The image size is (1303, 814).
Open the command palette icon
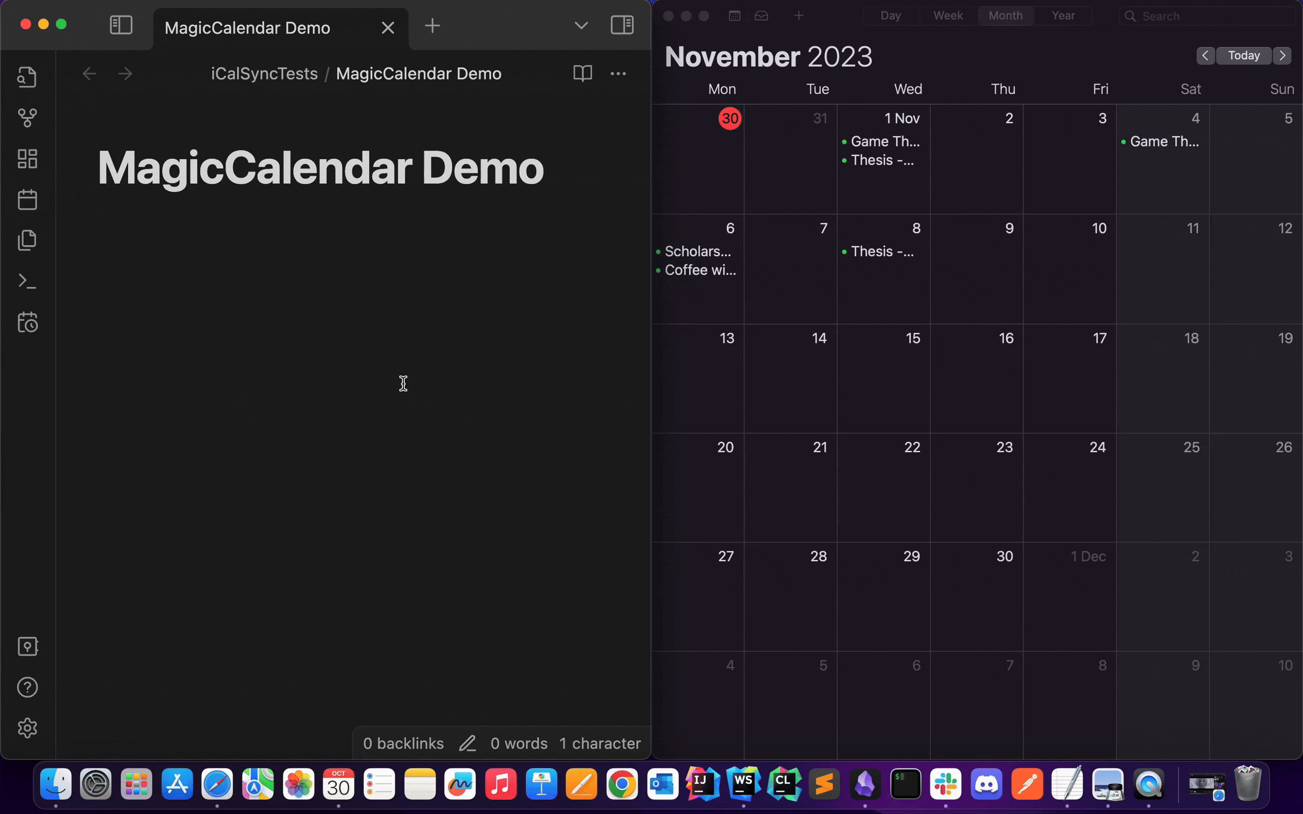[x=27, y=281]
